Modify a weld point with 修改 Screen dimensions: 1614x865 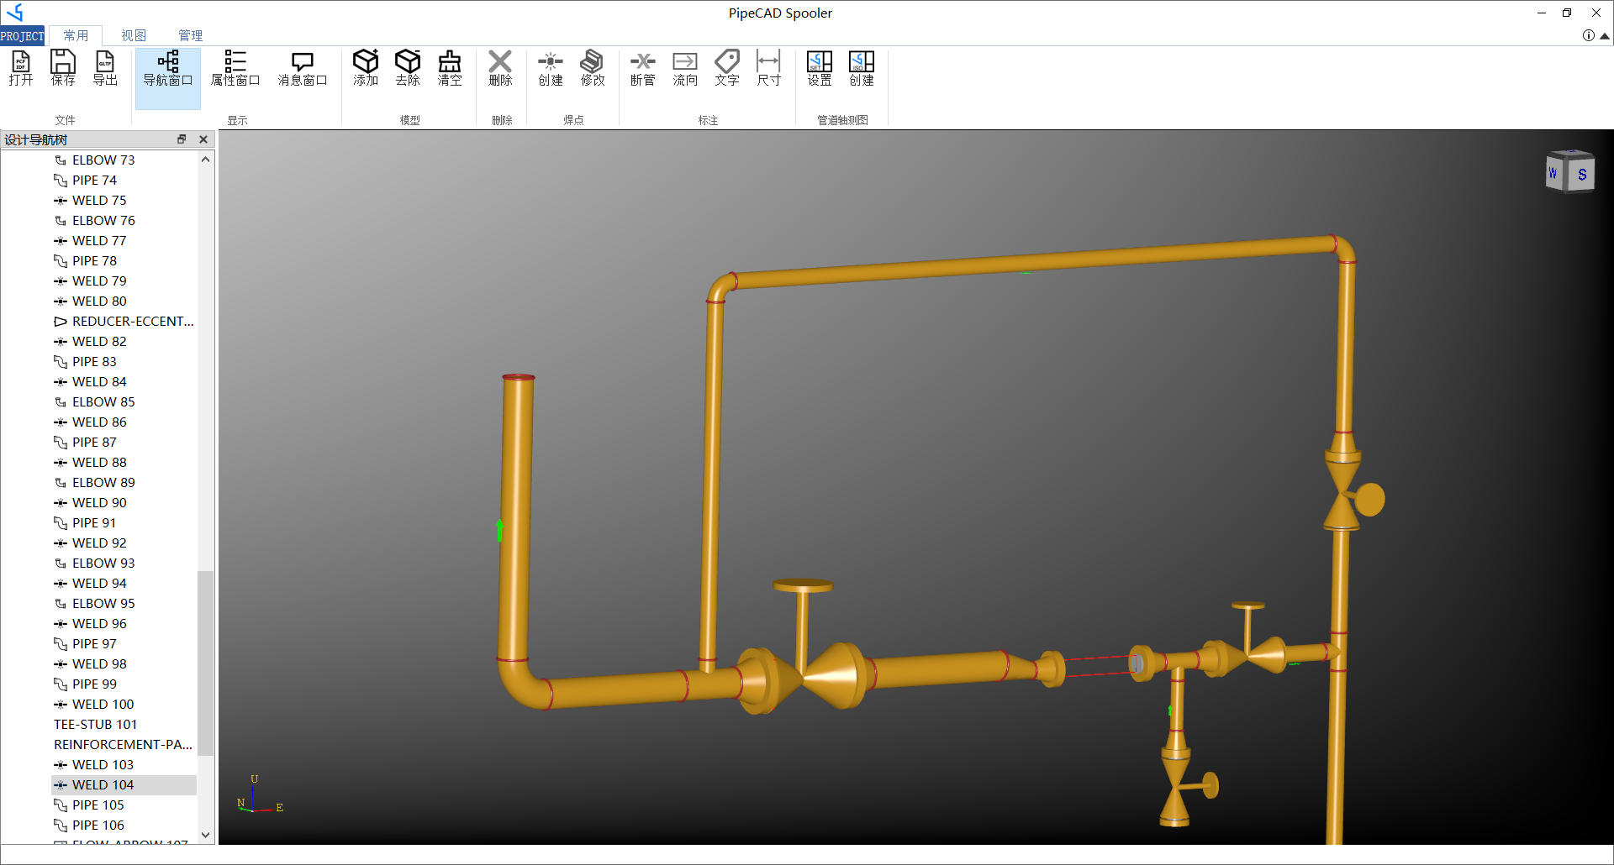click(x=593, y=68)
